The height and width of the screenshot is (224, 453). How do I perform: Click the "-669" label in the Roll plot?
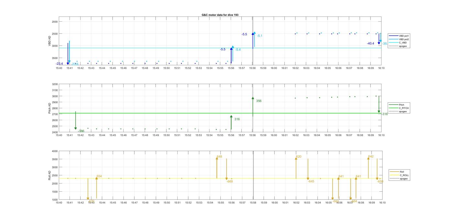click(x=229, y=182)
